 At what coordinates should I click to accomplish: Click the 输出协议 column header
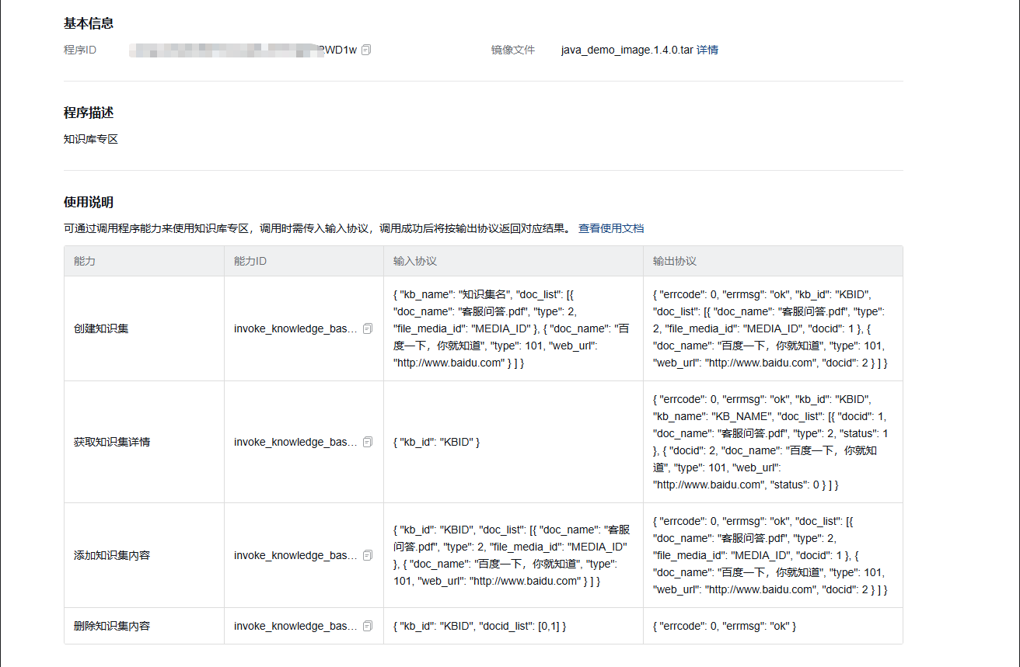point(675,261)
